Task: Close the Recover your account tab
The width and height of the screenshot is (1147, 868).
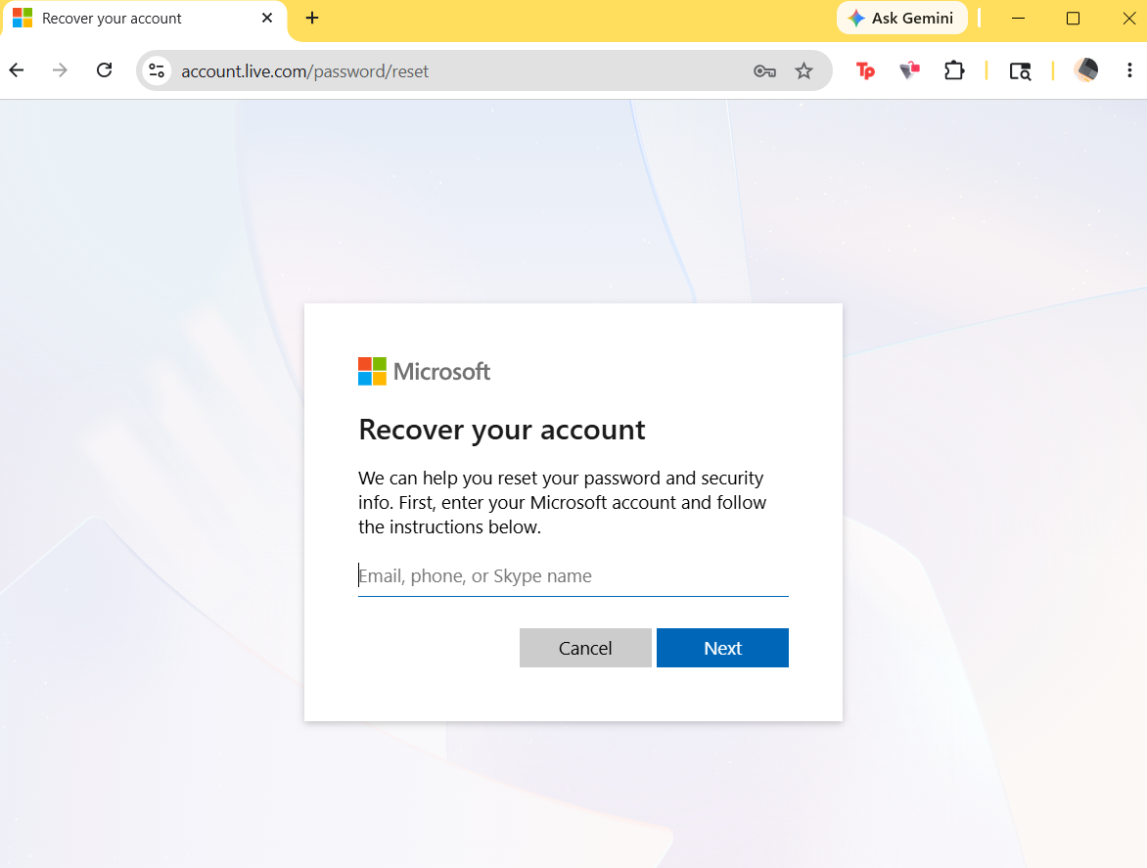Action: tap(267, 19)
